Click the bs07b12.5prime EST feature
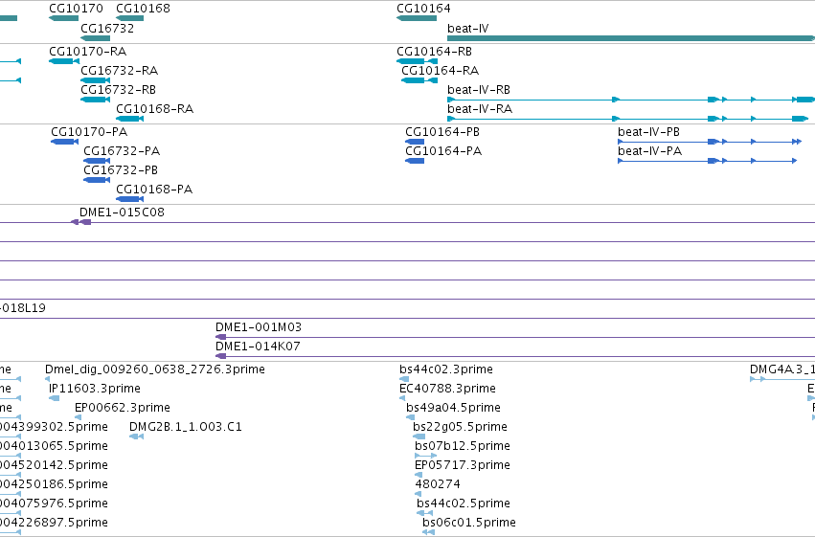 pyautogui.click(x=425, y=456)
